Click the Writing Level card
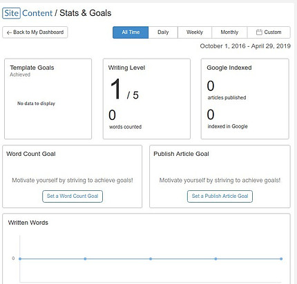This screenshot has width=297, height=284. (146, 99)
